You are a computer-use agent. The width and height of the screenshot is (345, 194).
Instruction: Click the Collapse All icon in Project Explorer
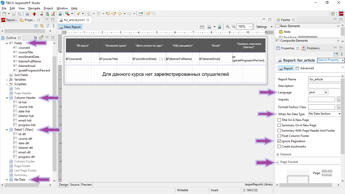click(x=36, y=26)
